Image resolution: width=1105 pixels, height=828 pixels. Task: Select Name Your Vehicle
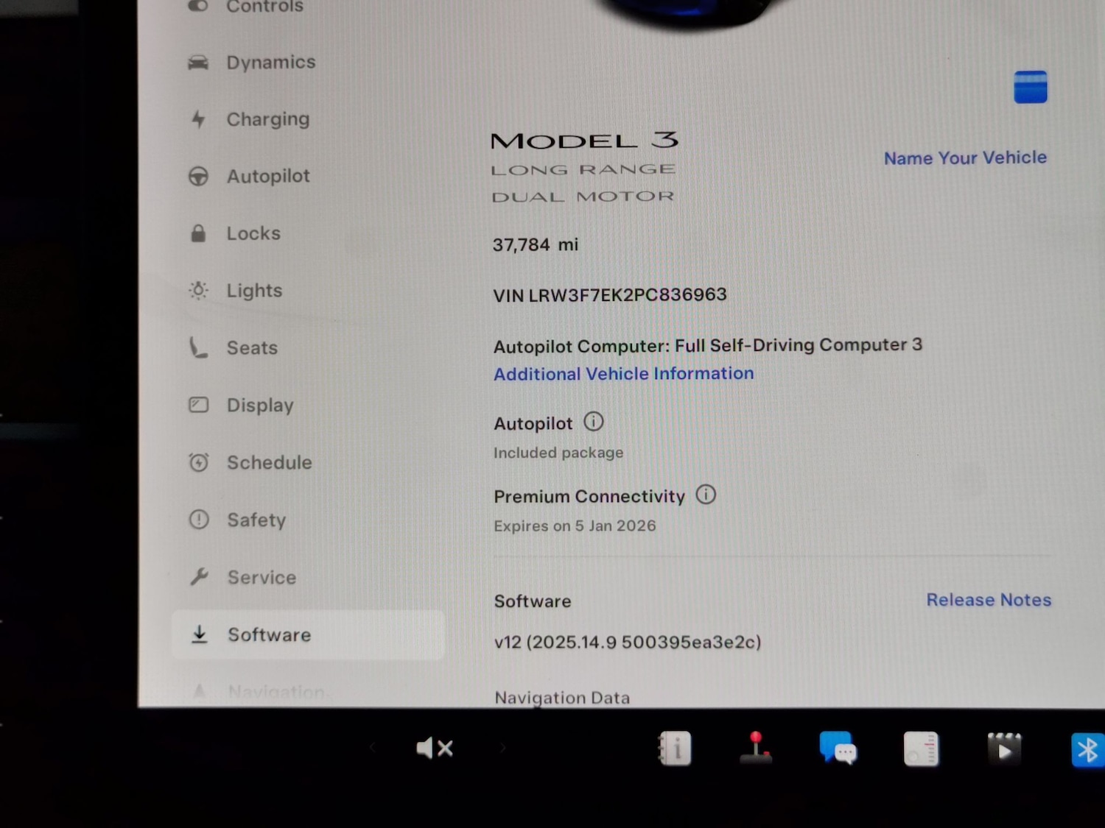(965, 158)
